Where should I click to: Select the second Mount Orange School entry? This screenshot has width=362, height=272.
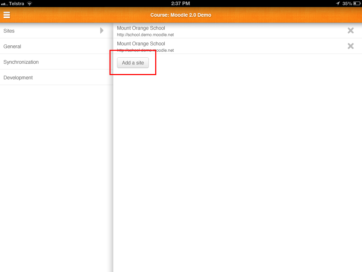(238, 46)
